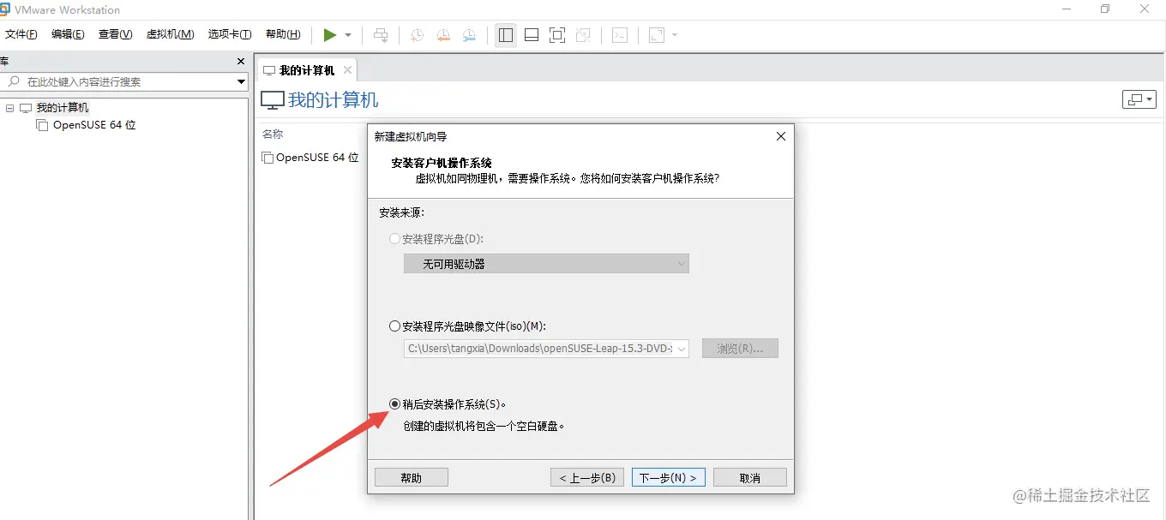Click the console view terminal icon

coord(619,35)
